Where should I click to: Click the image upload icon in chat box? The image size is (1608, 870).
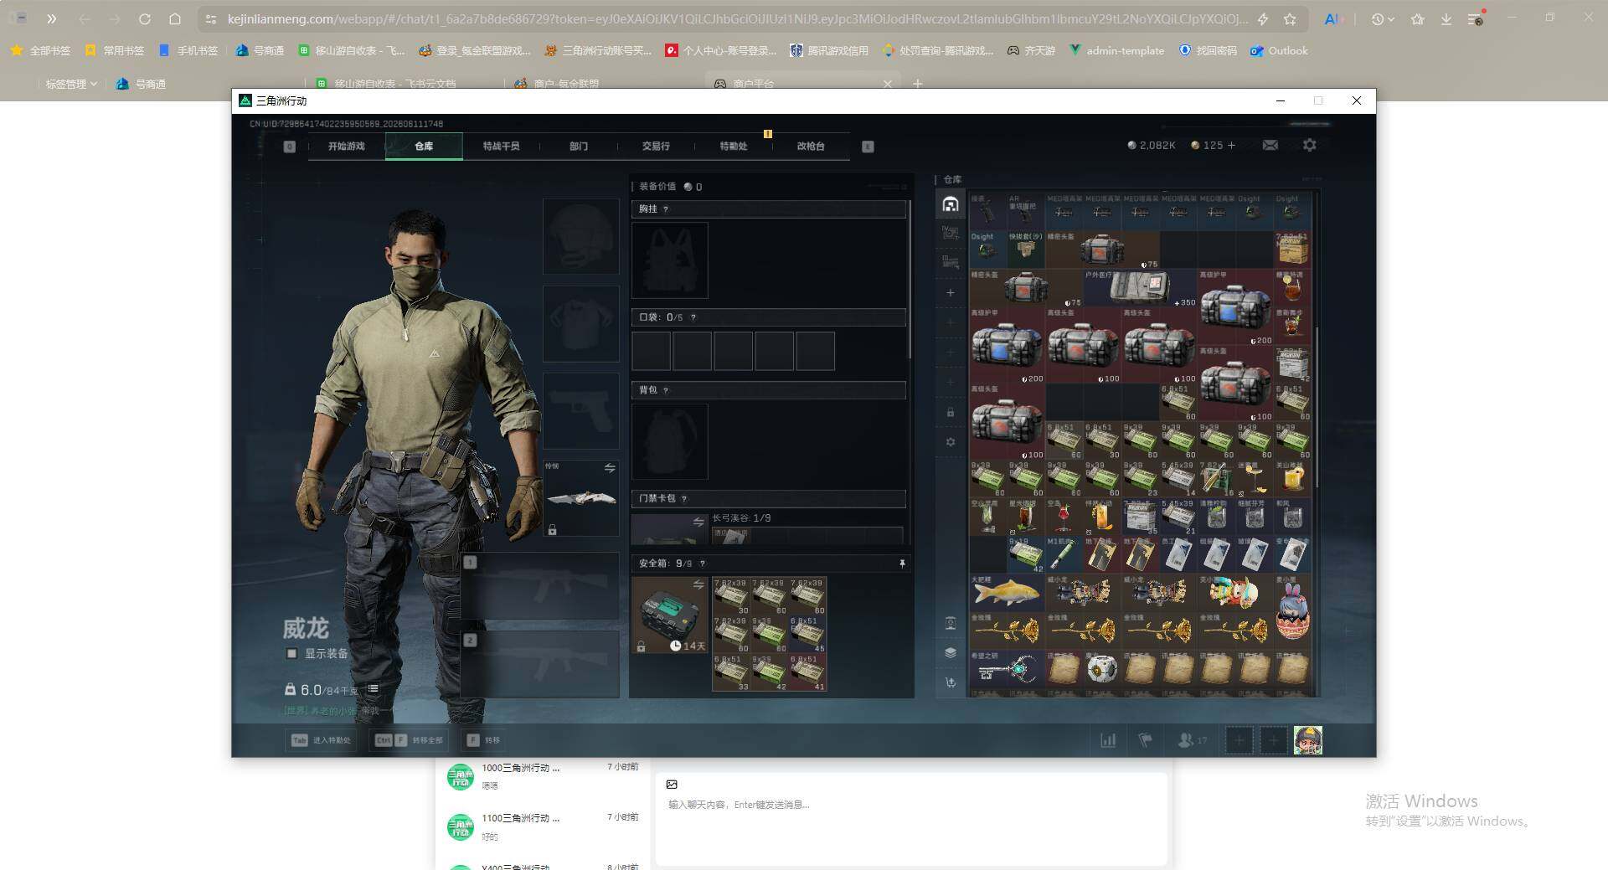(x=672, y=785)
